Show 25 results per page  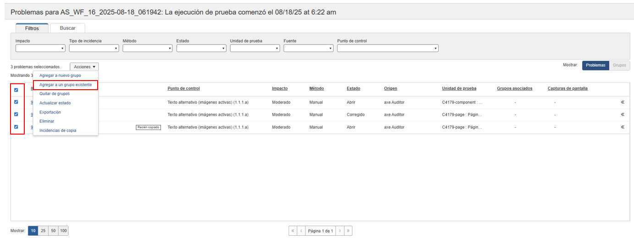coord(43,231)
